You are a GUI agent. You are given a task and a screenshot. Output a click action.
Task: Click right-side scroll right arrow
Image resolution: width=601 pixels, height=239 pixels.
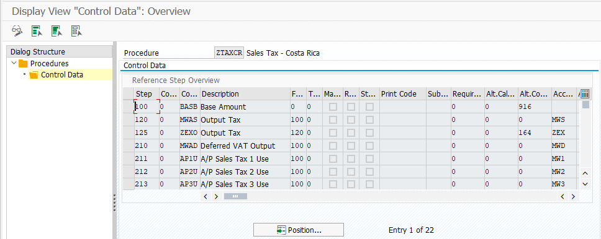tap(573, 196)
